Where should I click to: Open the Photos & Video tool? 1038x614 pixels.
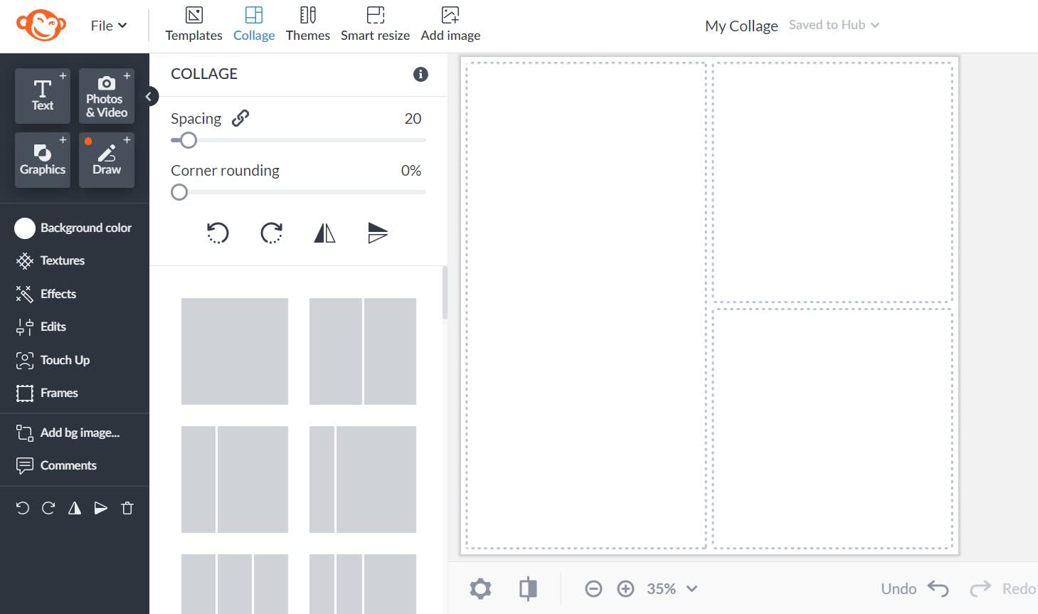coord(106,95)
